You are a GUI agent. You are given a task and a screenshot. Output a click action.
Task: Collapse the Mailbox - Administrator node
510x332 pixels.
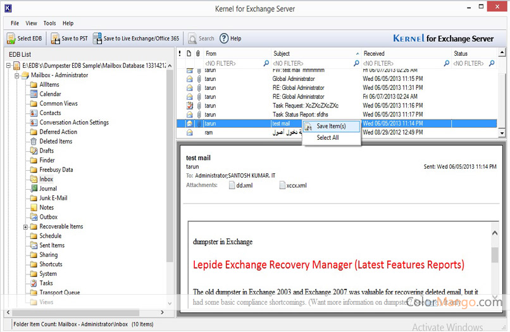[x=16, y=75]
